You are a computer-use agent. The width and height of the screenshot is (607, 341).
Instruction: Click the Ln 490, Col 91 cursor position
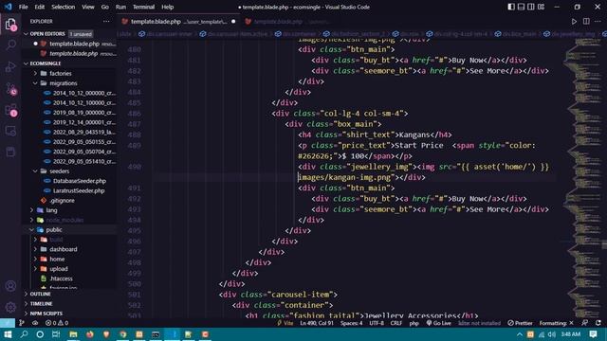click(x=317, y=323)
